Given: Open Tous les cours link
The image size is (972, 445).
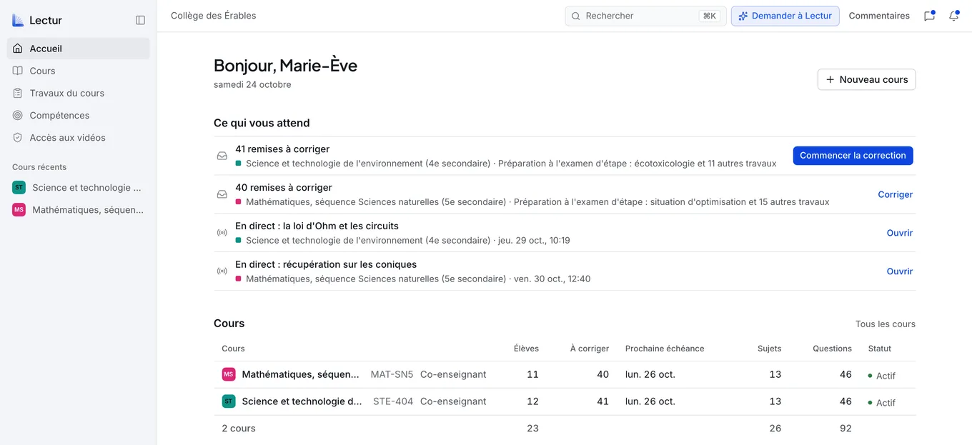Looking at the screenshot, I should coord(885,324).
